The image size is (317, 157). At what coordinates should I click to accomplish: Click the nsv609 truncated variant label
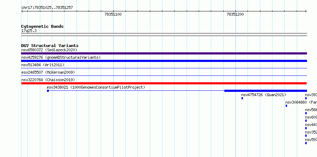(x=311, y=117)
